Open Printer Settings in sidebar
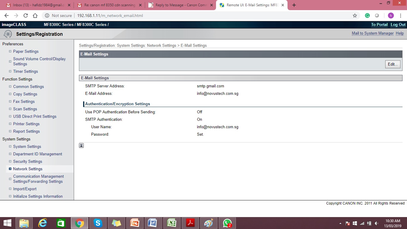Image resolution: width=407 pixels, height=229 pixels. (26, 124)
